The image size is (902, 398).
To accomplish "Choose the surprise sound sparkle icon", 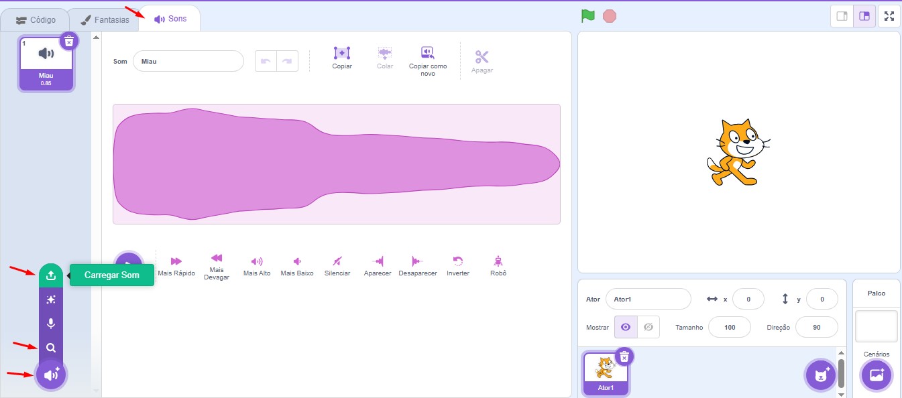I will (x=51, y=300).
